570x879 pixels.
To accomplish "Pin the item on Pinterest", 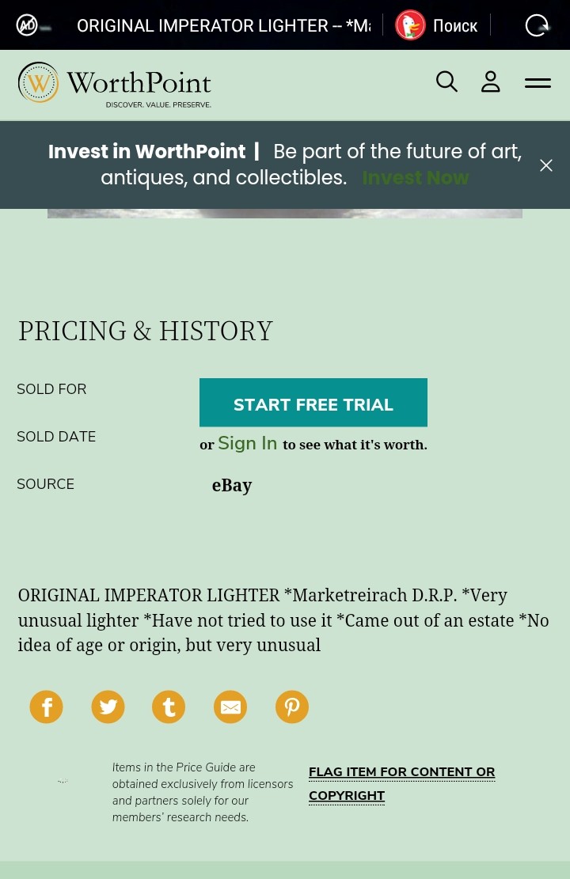I will pos(292,707).
